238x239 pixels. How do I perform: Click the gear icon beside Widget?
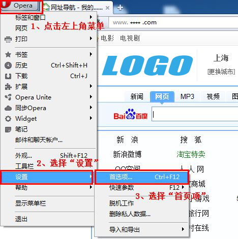[x=8, y=119]
